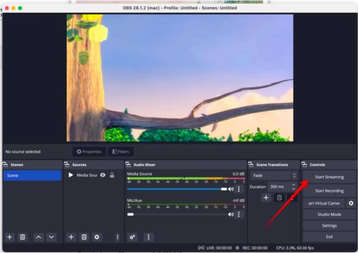Click the "REC: 00:00:00" timer text

(x=255, y=248)
